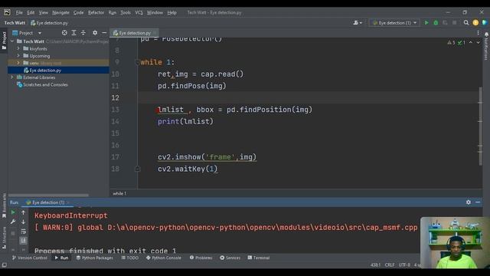Click 'while 1' breadcrumb below editor
Viewport: 490px width, 276px height.
pyautogui.click(x=119, y=193)
